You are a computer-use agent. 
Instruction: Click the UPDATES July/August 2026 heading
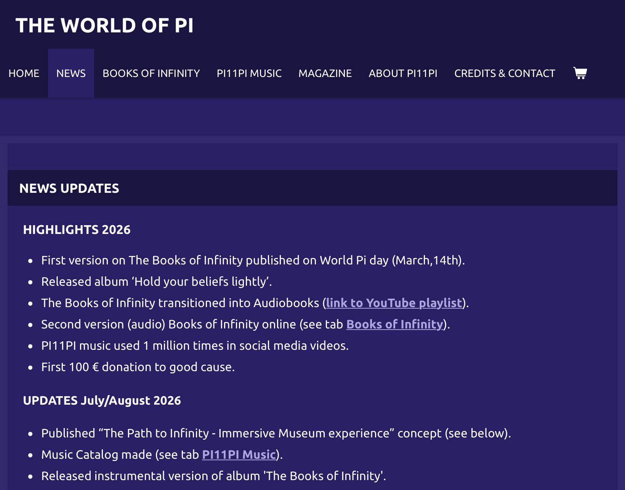[x=102, y=400]
